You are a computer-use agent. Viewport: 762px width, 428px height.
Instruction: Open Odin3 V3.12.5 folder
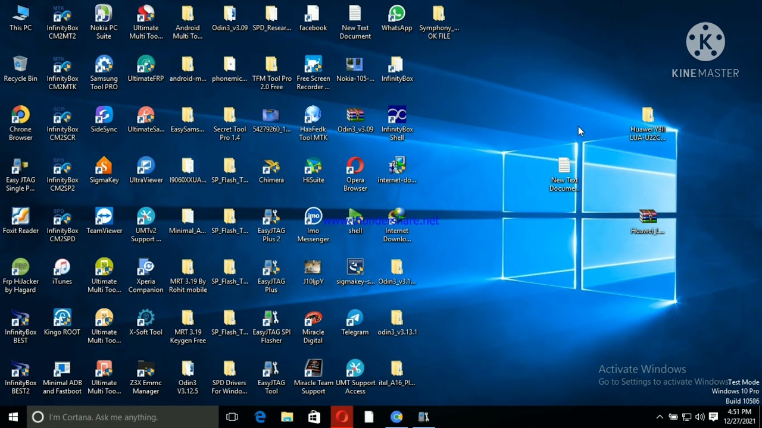(188, 377)
